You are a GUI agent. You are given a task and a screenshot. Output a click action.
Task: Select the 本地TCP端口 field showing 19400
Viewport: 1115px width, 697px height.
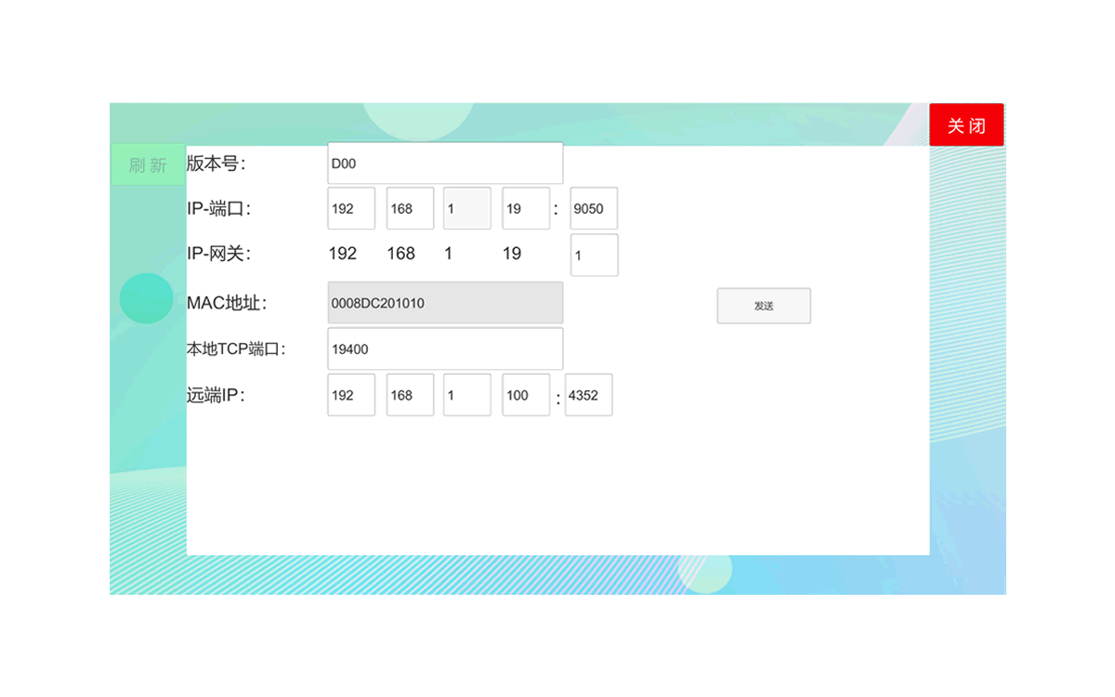445,348
